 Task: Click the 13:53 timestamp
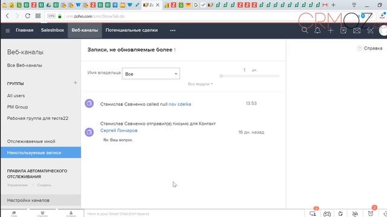click(x=251, y=103)
